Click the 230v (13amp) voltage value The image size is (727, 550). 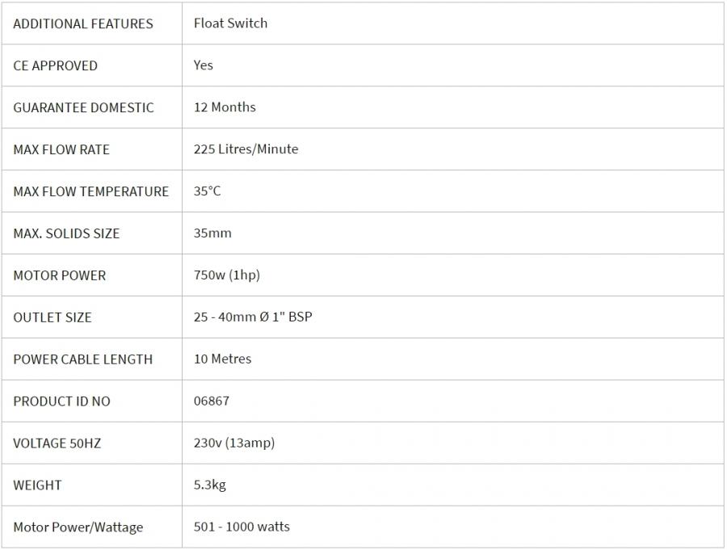234,443
